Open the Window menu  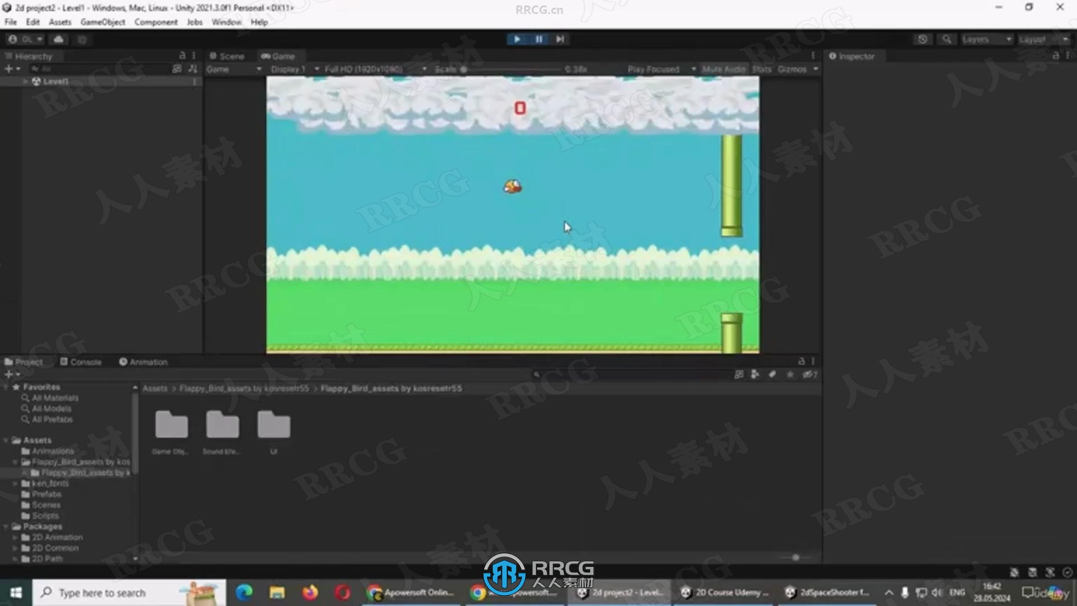[x=226, y=22]
